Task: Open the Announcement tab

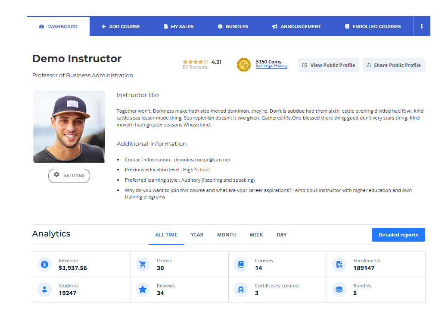Action: (296, 26)
